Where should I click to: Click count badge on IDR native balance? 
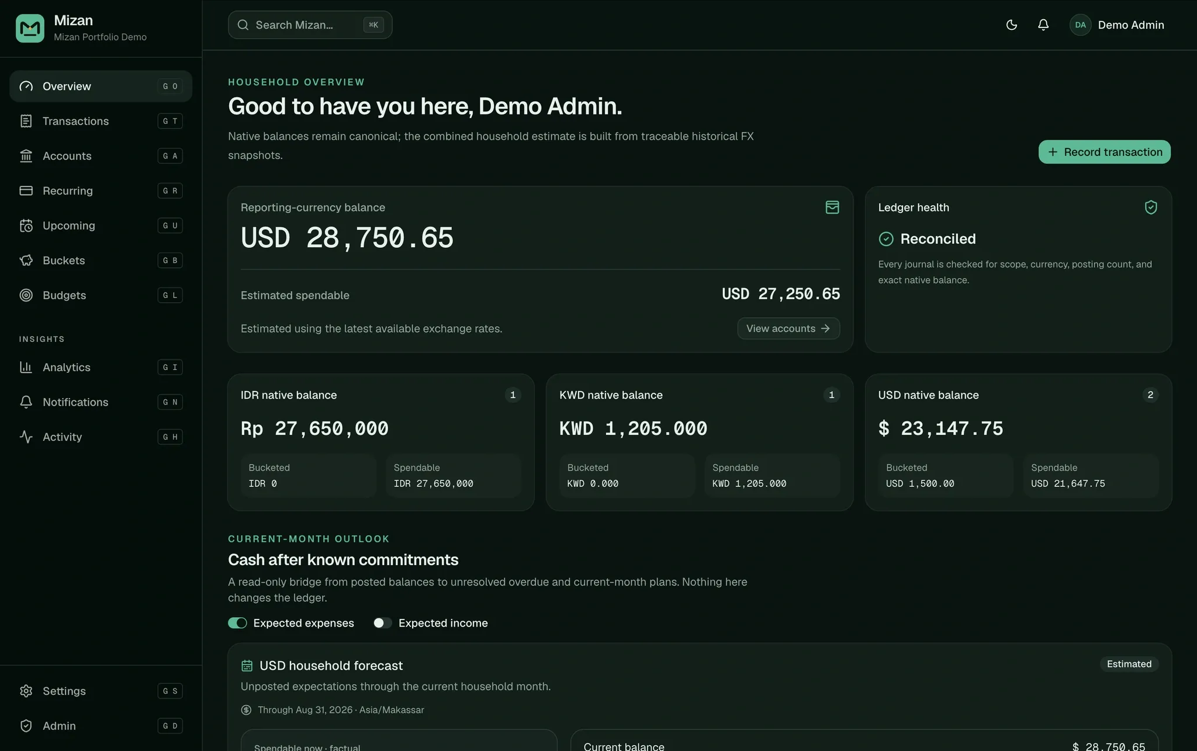coord(513,395)
